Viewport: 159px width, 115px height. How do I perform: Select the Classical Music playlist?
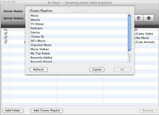79,45
